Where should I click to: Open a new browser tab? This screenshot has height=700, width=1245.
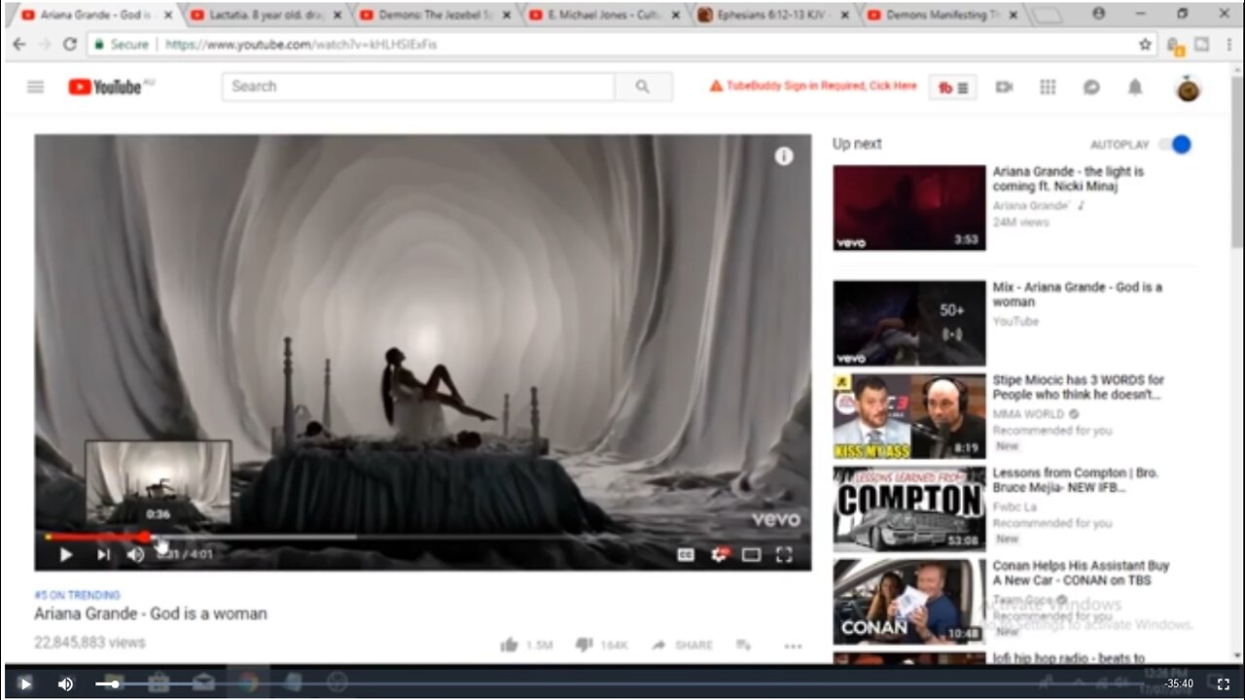1047,16
